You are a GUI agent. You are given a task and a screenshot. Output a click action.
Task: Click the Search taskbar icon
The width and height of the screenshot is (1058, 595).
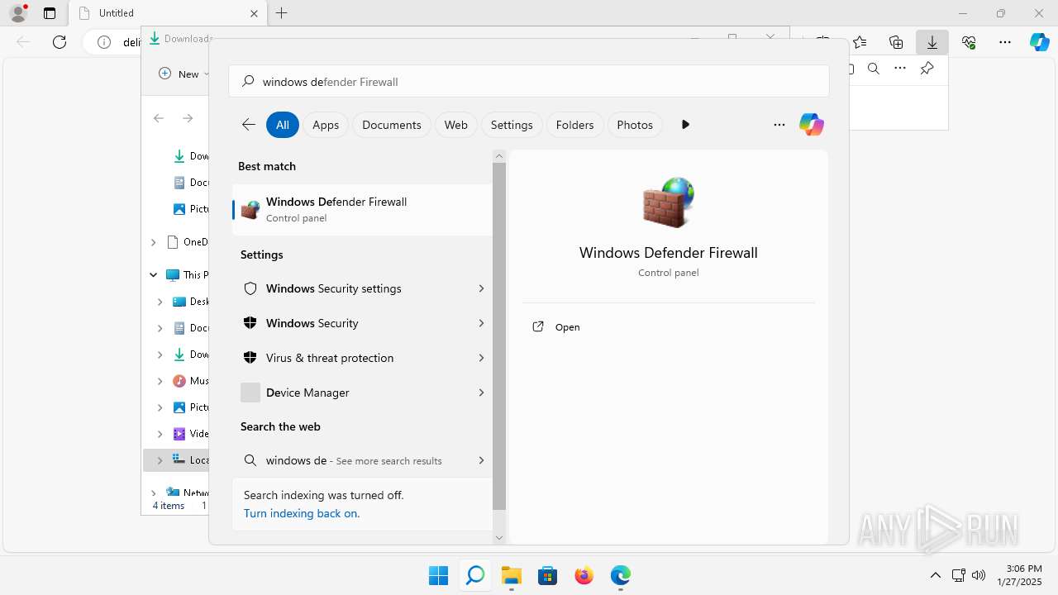475,575
